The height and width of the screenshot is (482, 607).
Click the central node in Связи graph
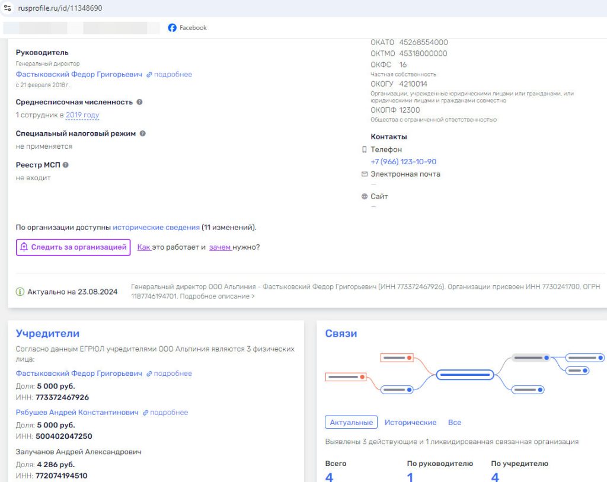tap(465, 375)
